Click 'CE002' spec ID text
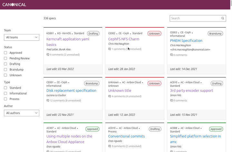This screenshot has height=152, width=232. point(111,33)
